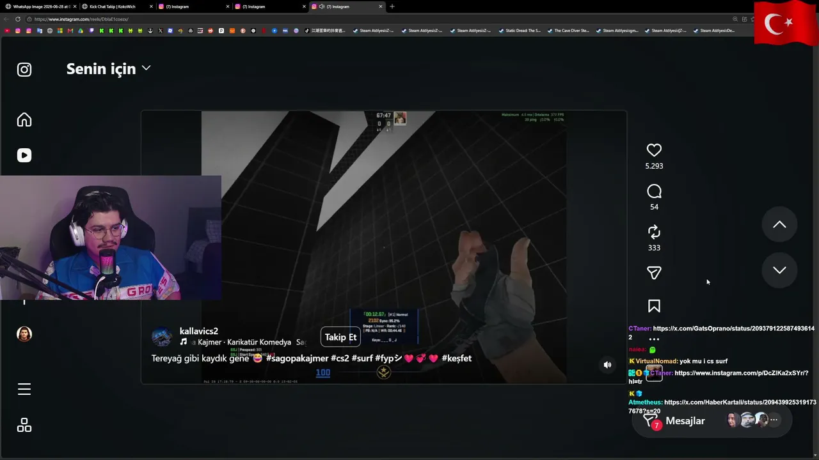Go to Instagram Home feed
819x460 pixels.
[x=24, y=120]
